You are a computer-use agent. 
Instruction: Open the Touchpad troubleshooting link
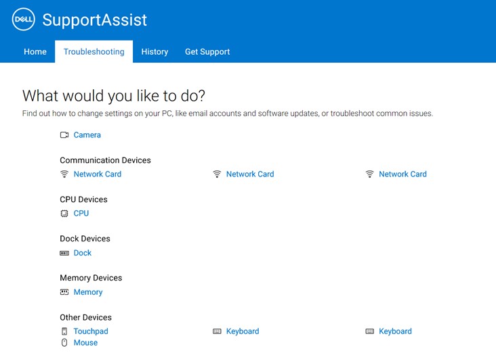click(91, 331)
